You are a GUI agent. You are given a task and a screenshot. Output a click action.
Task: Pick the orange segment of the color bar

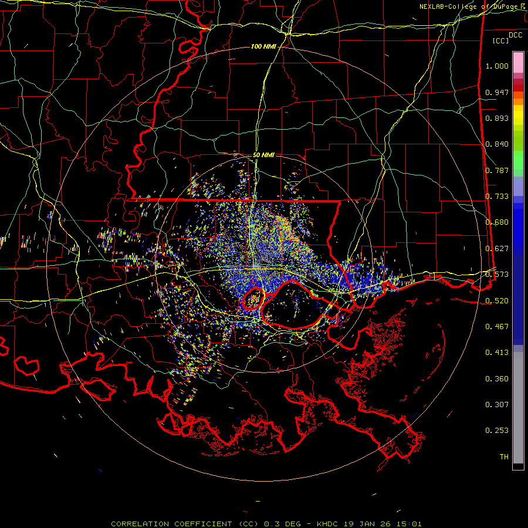[518, 98]
